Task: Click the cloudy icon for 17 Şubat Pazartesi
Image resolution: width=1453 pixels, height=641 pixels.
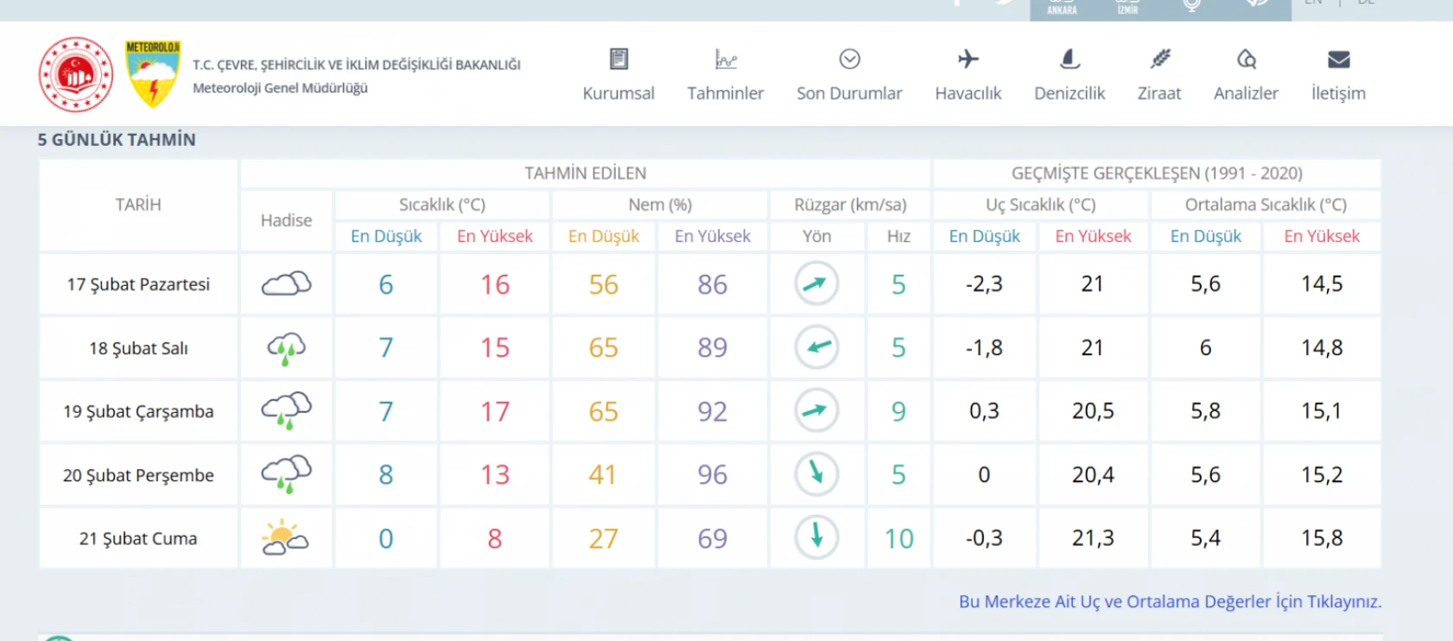Action: pos(286,283)
